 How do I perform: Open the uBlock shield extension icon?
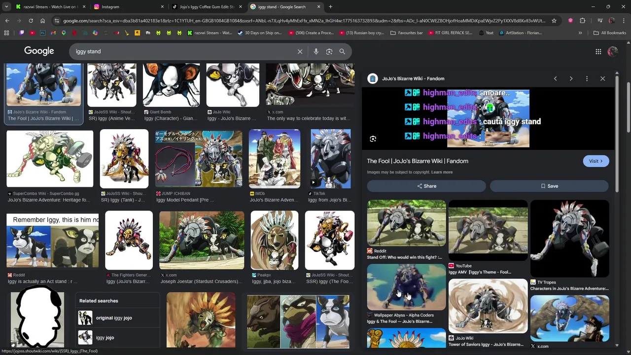pos(570,21)
